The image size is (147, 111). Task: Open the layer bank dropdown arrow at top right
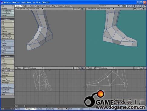[x=145, y=6]
